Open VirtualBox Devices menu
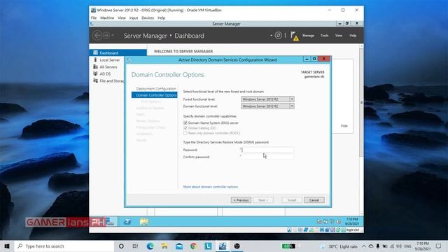The width and height of the screenshot is (448, 252). click(148, 17)
